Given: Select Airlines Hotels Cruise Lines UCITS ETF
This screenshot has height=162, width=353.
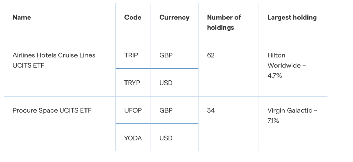Looking at the screenshot, I should coord(54,60).
